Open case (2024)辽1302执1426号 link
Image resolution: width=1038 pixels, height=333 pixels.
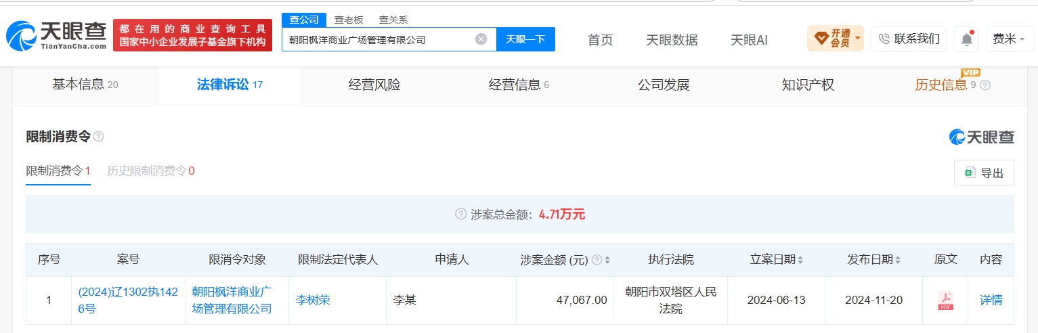point(128,300)
